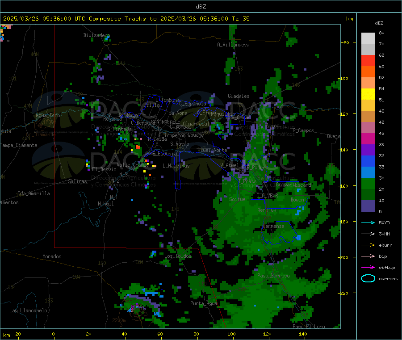Image resolution: width=402 pixels, height=340 pixels.
Task: Click the 'Bowen' map label
Action: 297,200
